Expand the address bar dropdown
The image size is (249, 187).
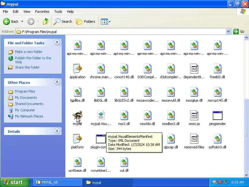pos(228,31)
